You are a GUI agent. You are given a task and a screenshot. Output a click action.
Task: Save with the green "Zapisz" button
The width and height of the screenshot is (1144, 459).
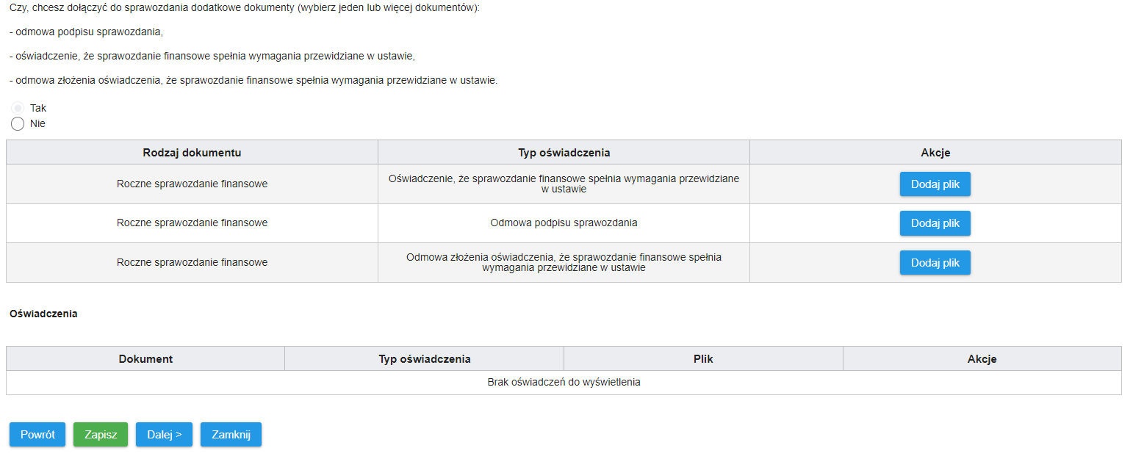[x=101, y=434]
